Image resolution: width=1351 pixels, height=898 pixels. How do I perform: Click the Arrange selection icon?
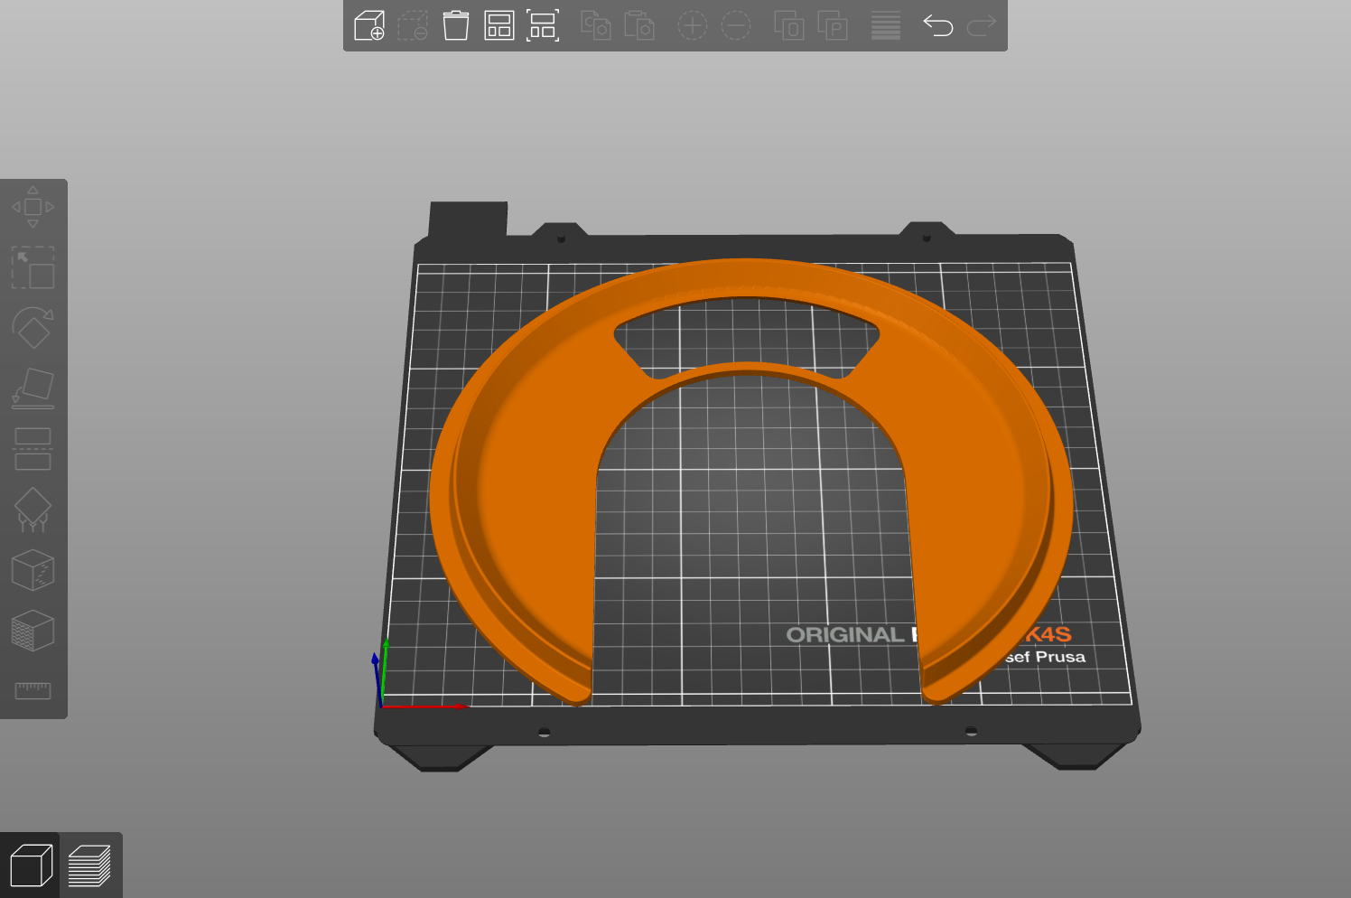pos(543,25)
